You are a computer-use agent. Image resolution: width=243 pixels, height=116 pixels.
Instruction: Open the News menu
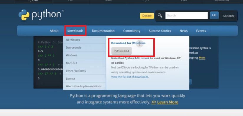[x=183, y=31]
